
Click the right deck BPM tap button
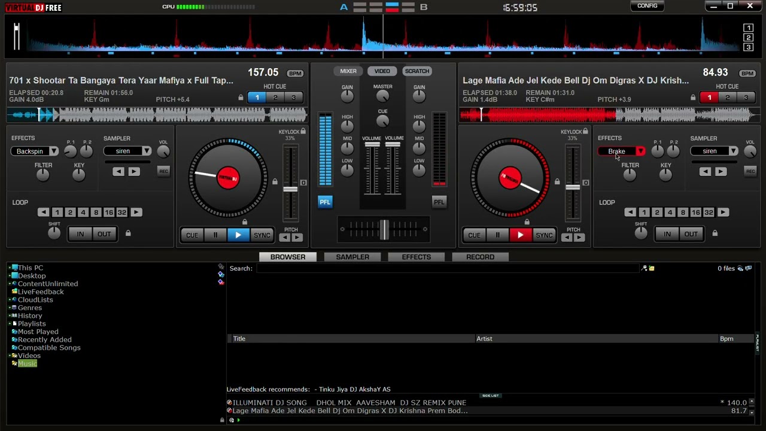click(747, 74)
